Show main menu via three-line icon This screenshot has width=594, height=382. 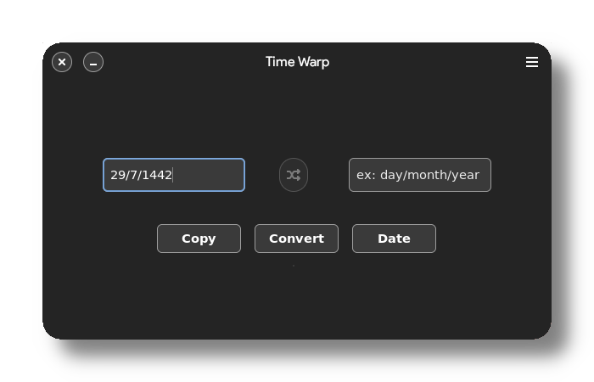[532, 62]
